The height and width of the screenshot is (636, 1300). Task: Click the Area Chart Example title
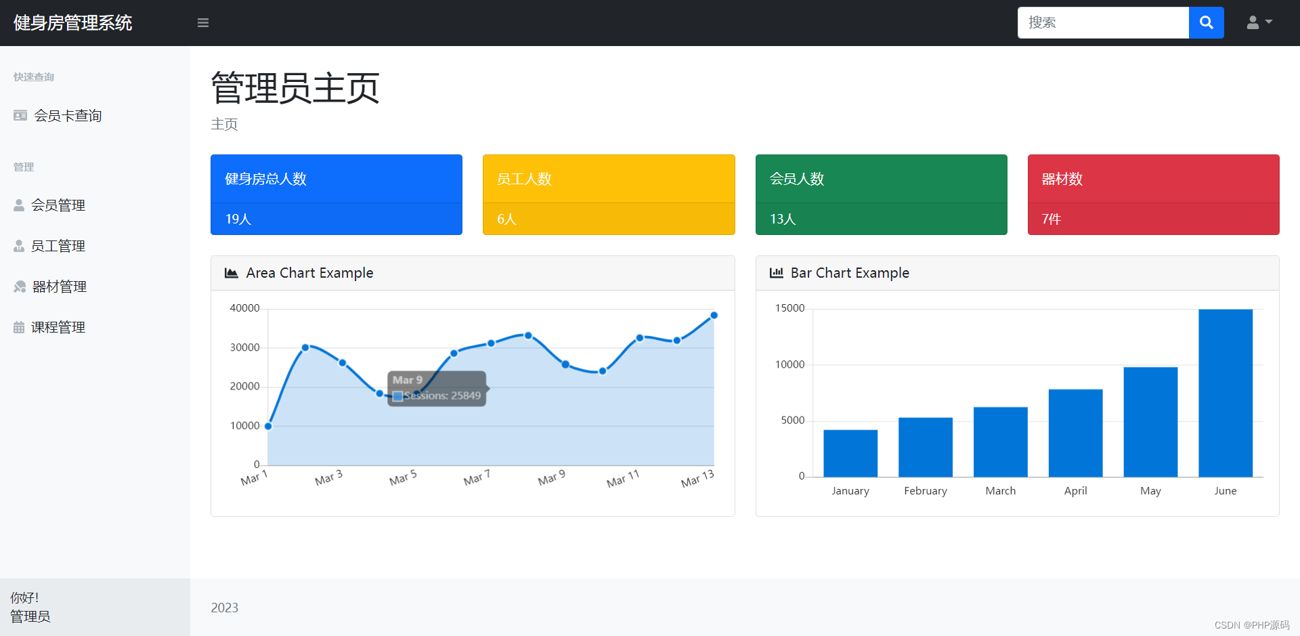309,273
